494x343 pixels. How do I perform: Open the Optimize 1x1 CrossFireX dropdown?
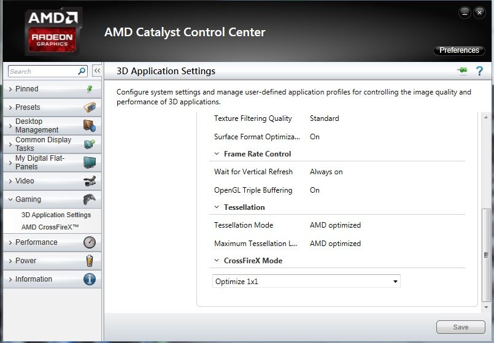tap(306, 281)
